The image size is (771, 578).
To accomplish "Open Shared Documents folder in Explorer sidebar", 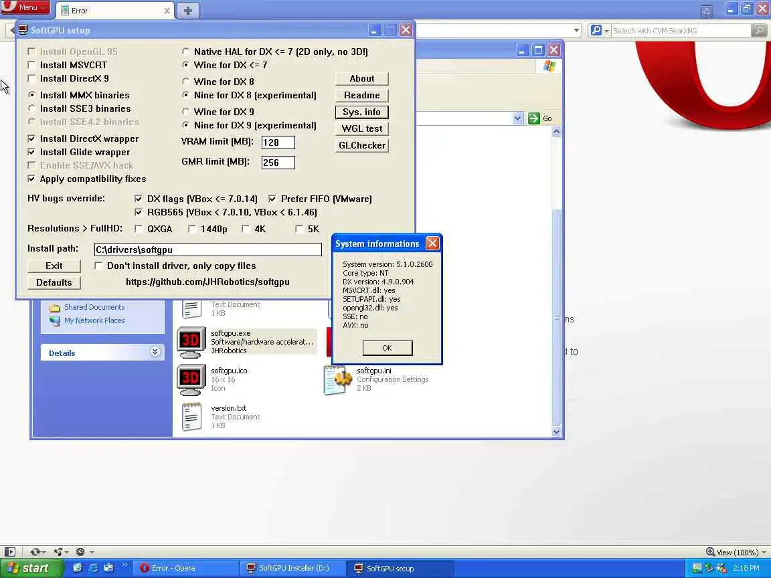I will tap(94, 307).
